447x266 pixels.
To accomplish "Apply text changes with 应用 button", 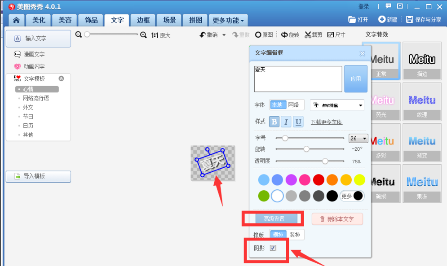I will pyautogui.click(x=356, y=78).
